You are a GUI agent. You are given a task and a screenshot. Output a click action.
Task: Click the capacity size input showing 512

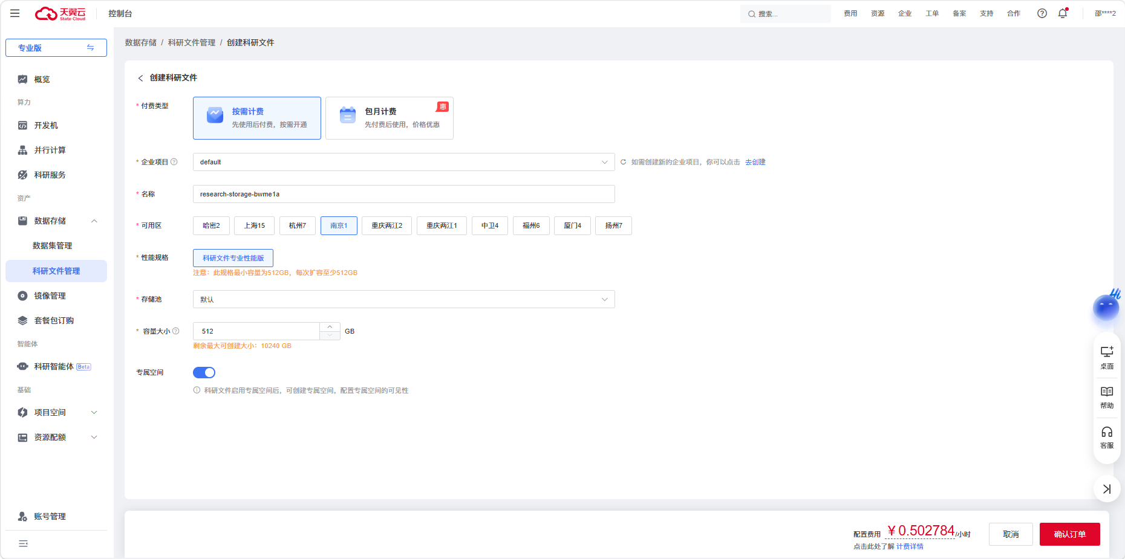pyautogui.click(x=256, y=331)
